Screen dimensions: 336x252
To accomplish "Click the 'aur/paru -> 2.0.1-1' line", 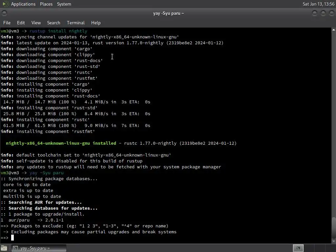I will 32,220.
